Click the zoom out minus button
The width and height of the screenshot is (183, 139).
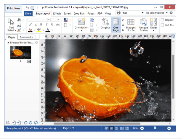(142, 128)
